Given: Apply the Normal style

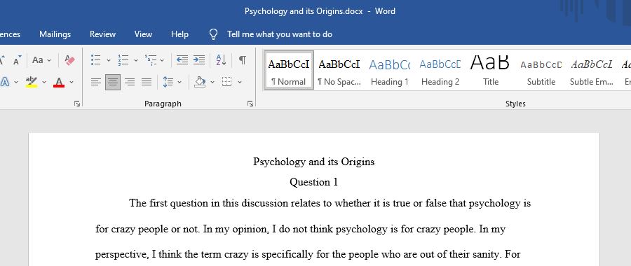Looking at the screenshot, I should pyautogui.click(x=289, y=70).
